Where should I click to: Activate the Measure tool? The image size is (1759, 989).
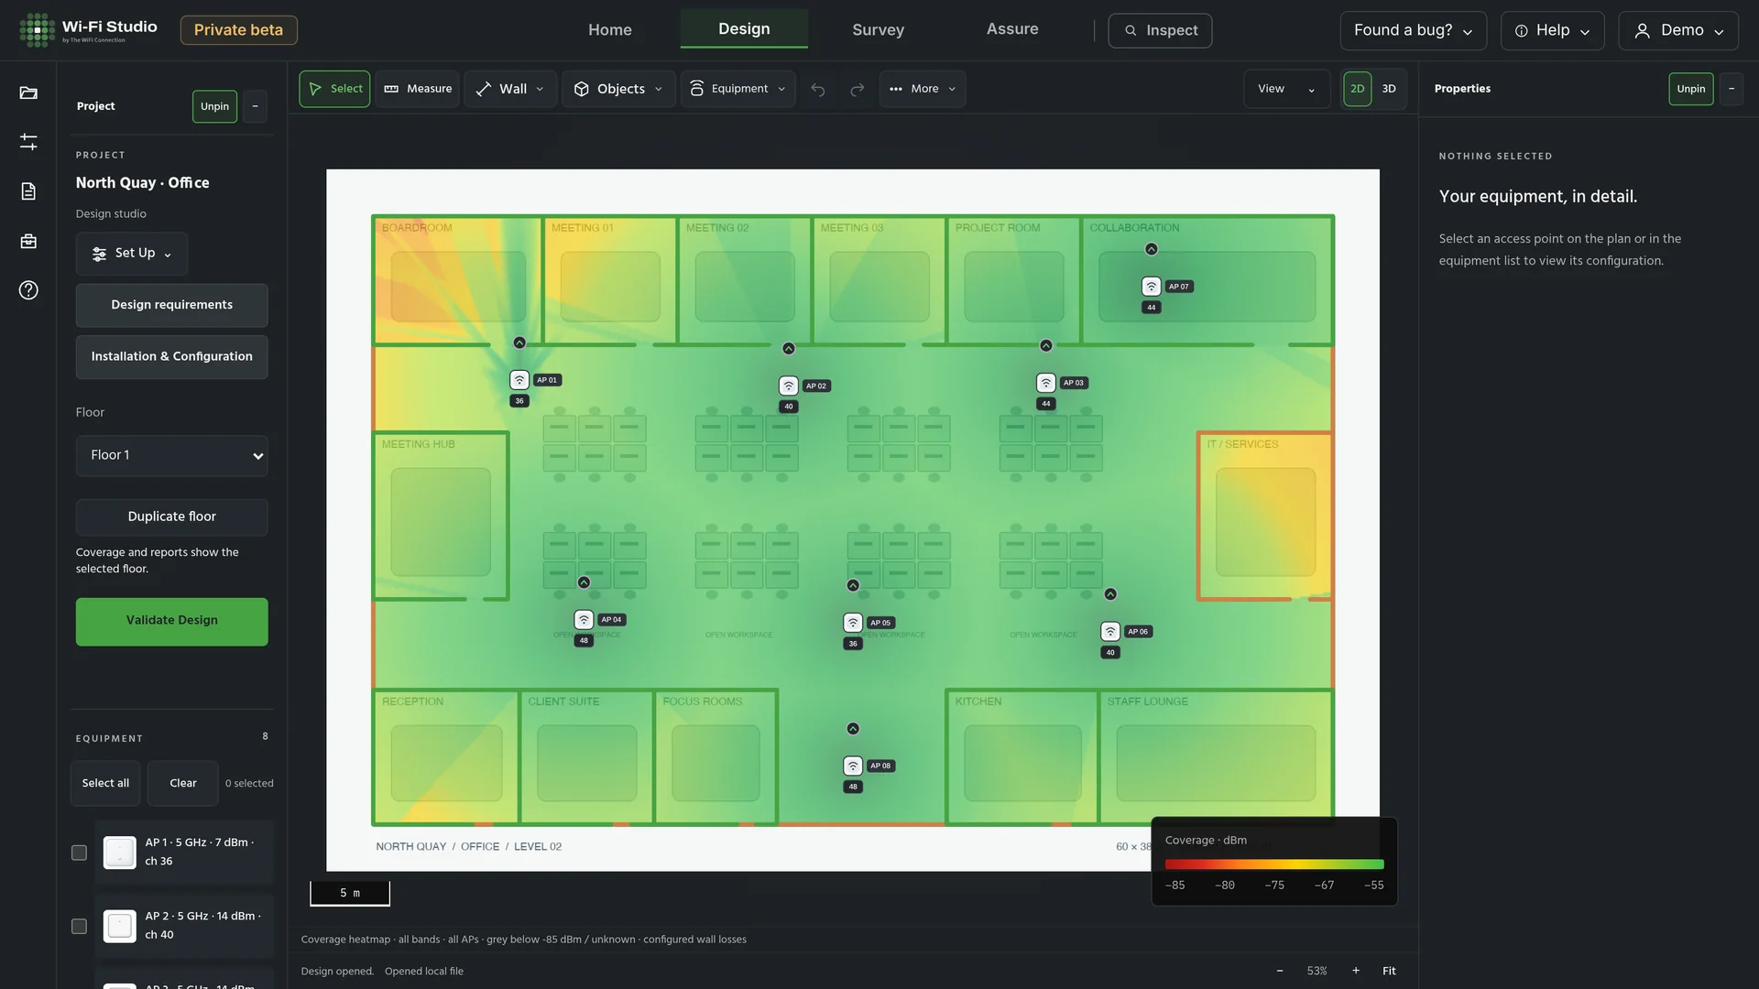[x=417, y=89]
